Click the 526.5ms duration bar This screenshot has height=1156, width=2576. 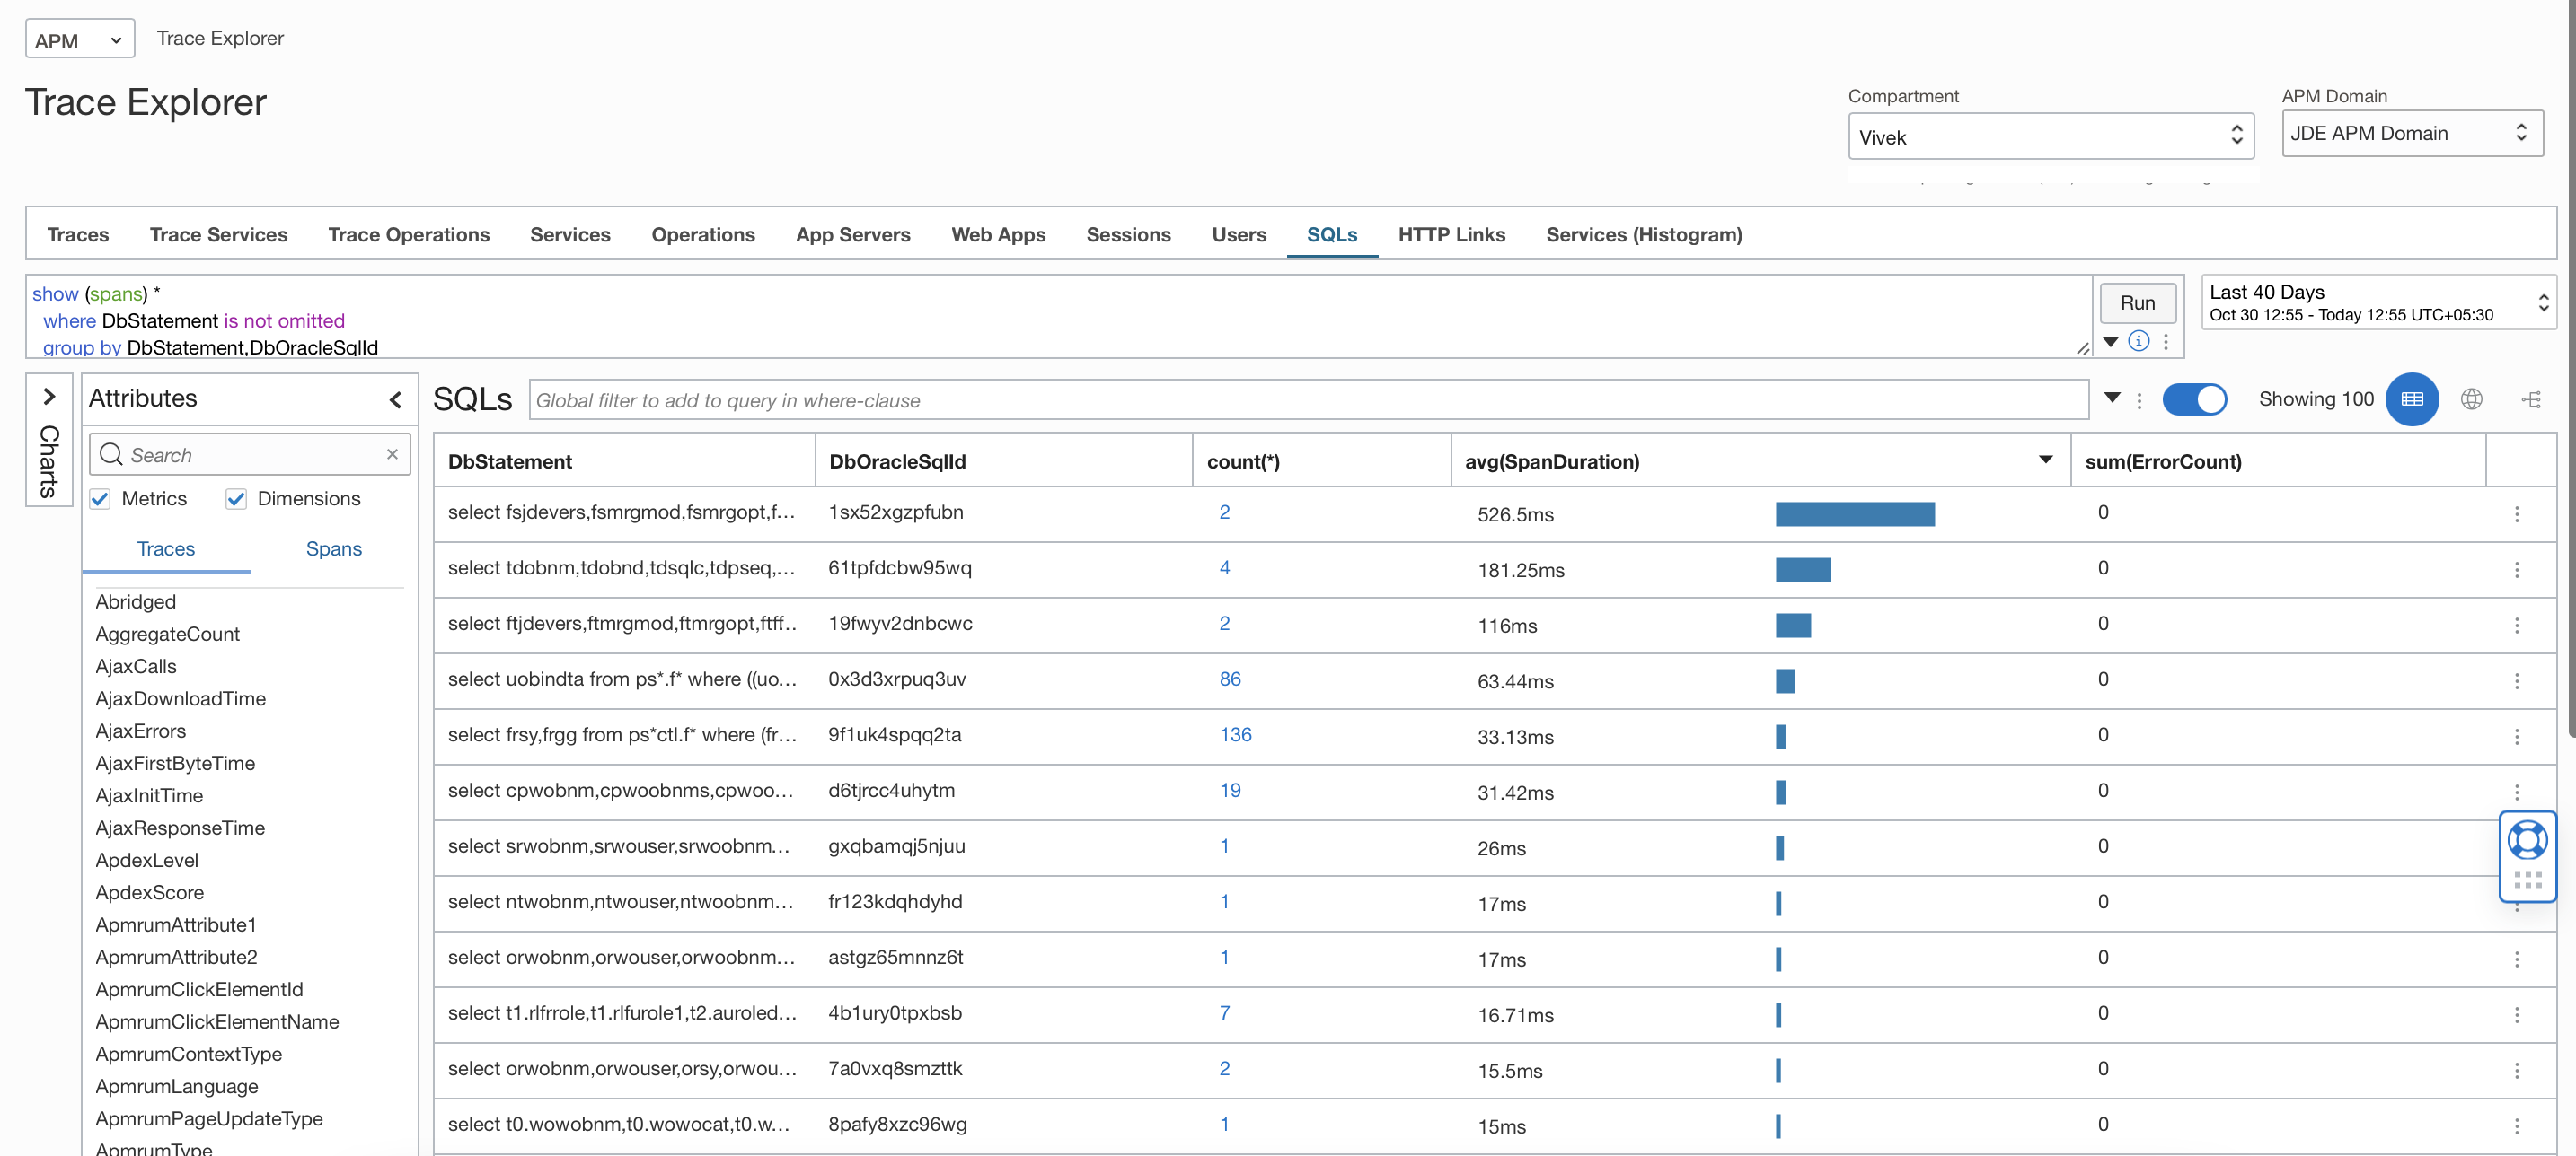point(1854,514)
